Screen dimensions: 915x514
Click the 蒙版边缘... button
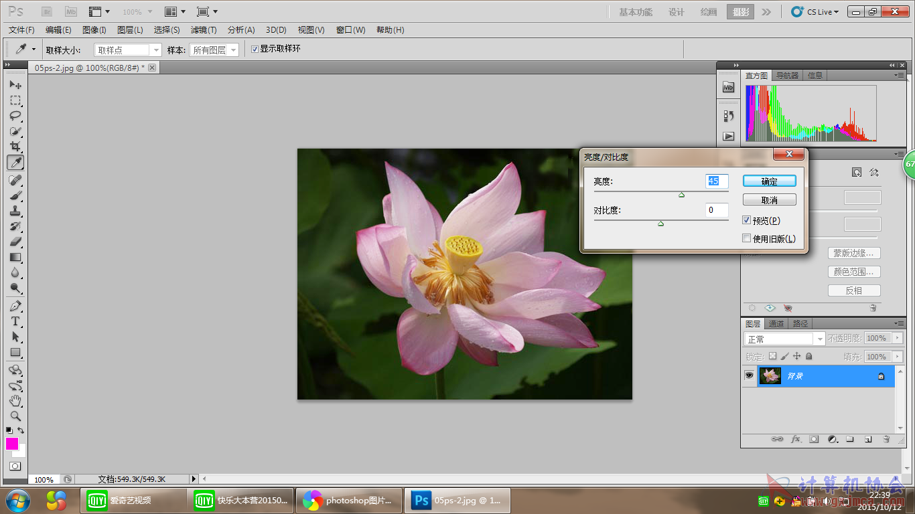(854, 253)
